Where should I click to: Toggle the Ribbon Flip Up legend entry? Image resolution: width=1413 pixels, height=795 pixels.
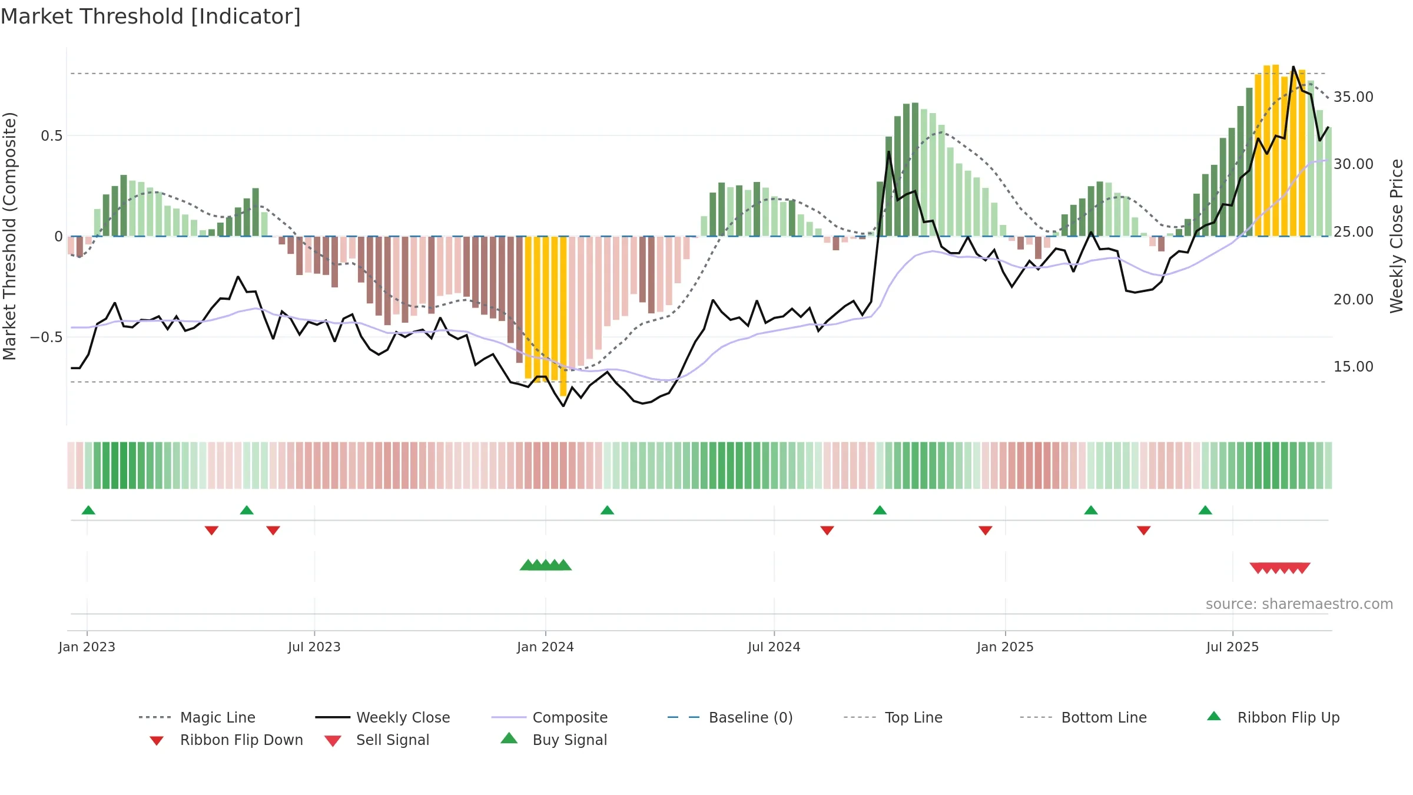(1273, 717)
